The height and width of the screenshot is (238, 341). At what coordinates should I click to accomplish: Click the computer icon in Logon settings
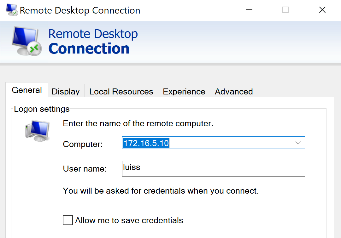click(38, 131)
